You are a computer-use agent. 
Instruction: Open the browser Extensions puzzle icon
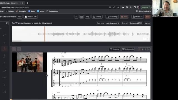(x=123, y=7)
